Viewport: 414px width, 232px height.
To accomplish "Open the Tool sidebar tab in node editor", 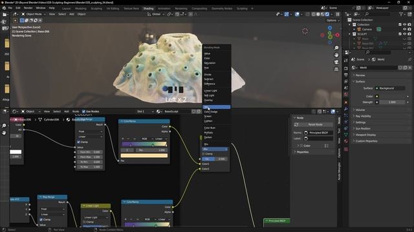I will [x=339, y=131].
